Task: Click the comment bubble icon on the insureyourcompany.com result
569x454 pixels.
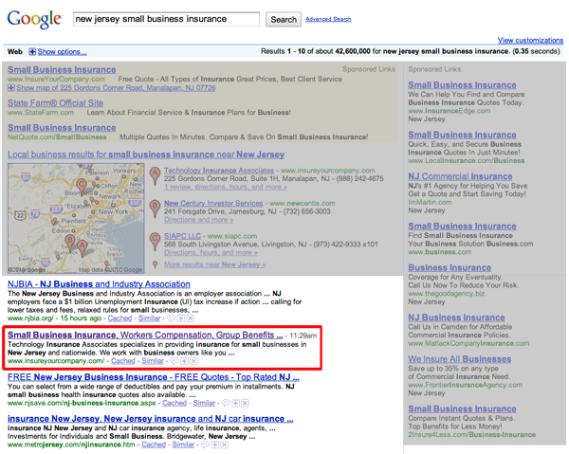Action: point(174,361)
